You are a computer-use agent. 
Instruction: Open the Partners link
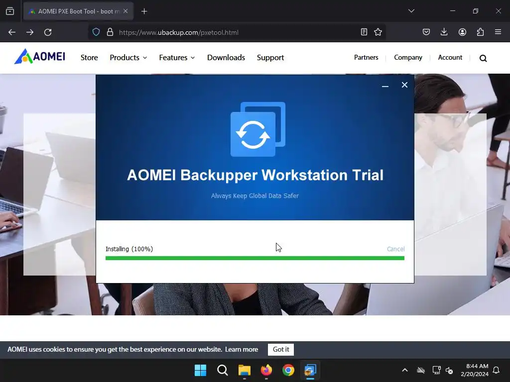click(x=366, y=58)
